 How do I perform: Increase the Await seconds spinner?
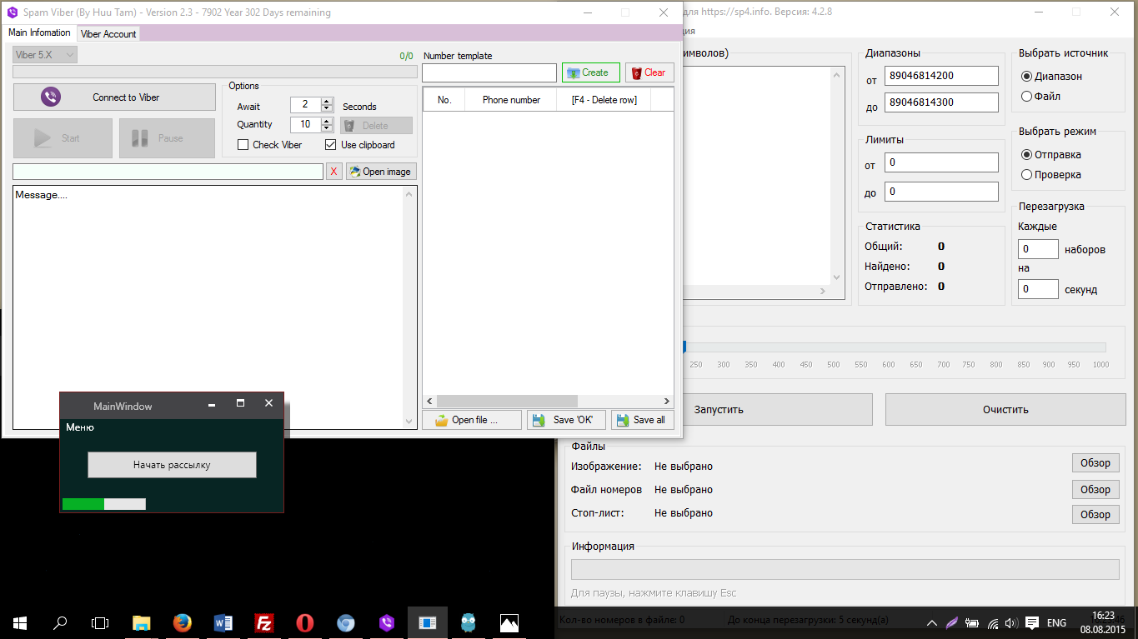tap(327, 102)
